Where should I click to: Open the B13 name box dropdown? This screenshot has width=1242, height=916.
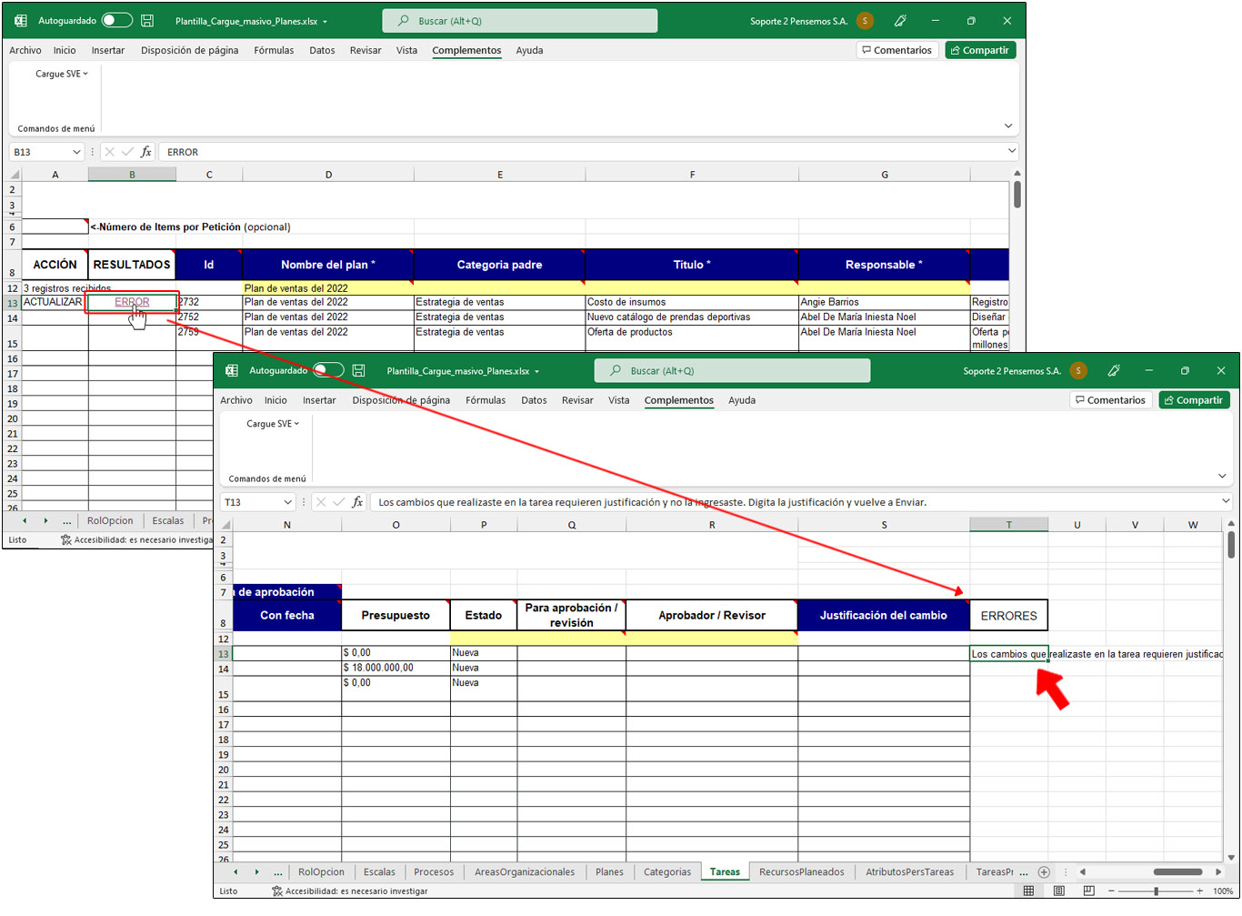click(x=76, y=152)
